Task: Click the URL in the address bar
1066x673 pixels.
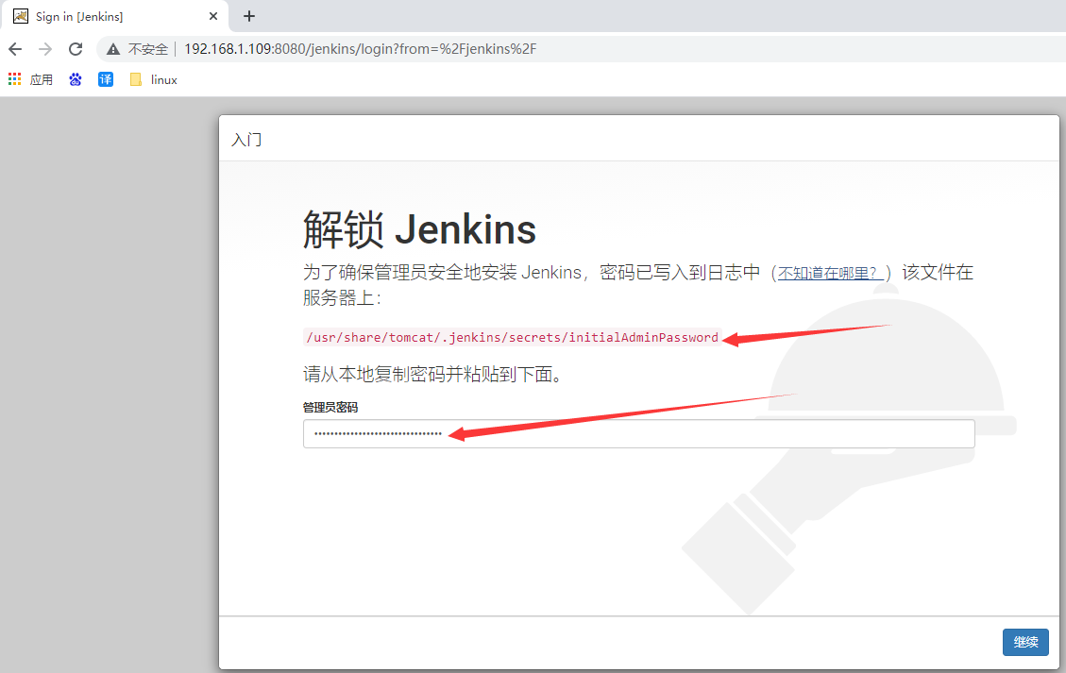Action: pyautogui.click(x=359, y=49)
